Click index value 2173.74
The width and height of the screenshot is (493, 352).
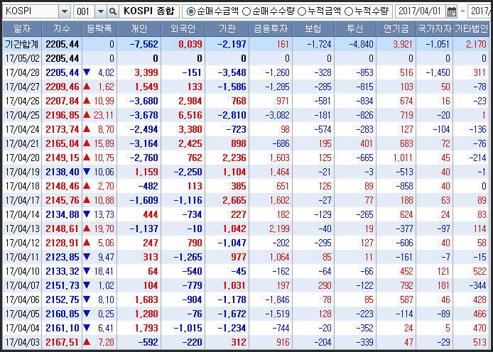pyautogui.click(x=63, y=129)
